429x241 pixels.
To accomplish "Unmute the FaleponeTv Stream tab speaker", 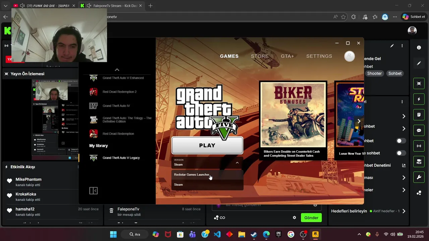I will 89,6.
